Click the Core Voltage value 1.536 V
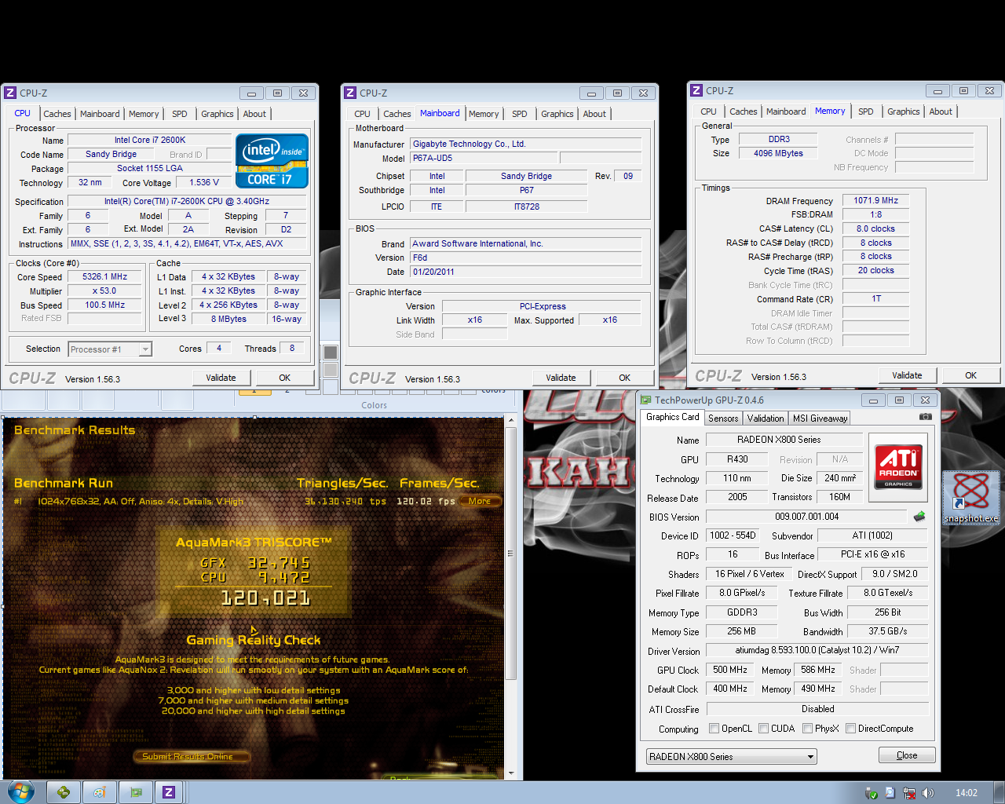Screen dimensions: 1005x804 click(205, 182)
